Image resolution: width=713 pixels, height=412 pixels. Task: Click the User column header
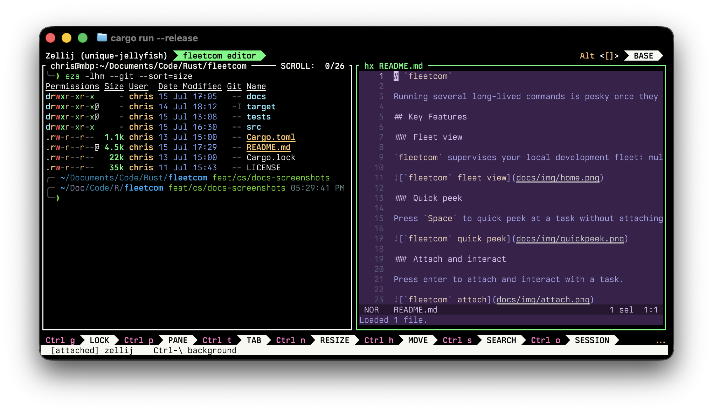pos(138,86)
